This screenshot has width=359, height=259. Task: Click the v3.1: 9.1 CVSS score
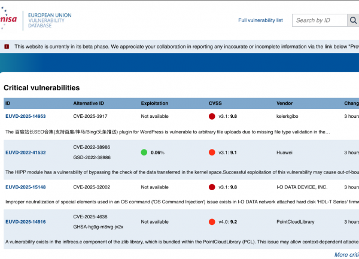tap(227, 153)
